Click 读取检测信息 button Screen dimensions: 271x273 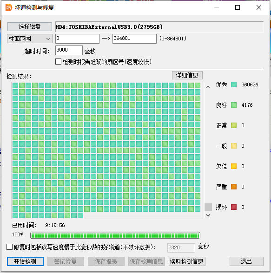click(x=187, y=261)
